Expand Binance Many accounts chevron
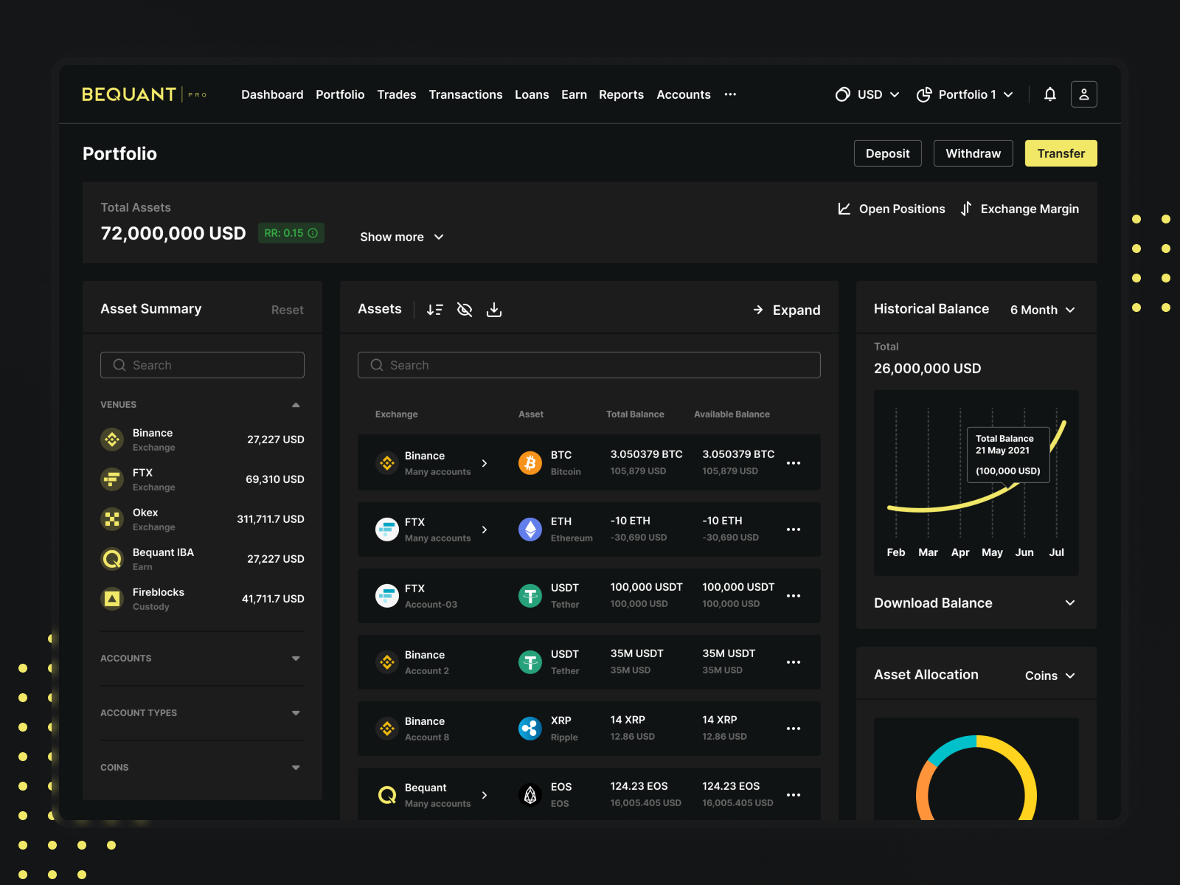The width and height of the screenshot is (1180, 885). coord(485,463)
